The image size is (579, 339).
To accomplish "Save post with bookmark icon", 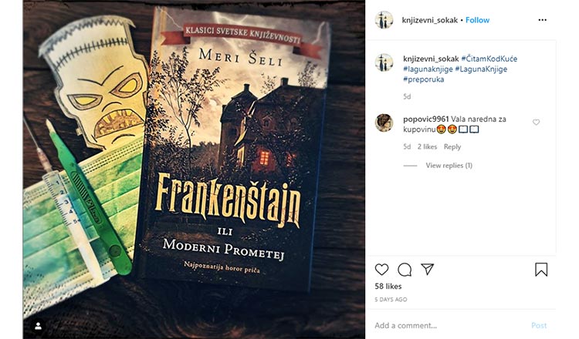I will point(541,270).
